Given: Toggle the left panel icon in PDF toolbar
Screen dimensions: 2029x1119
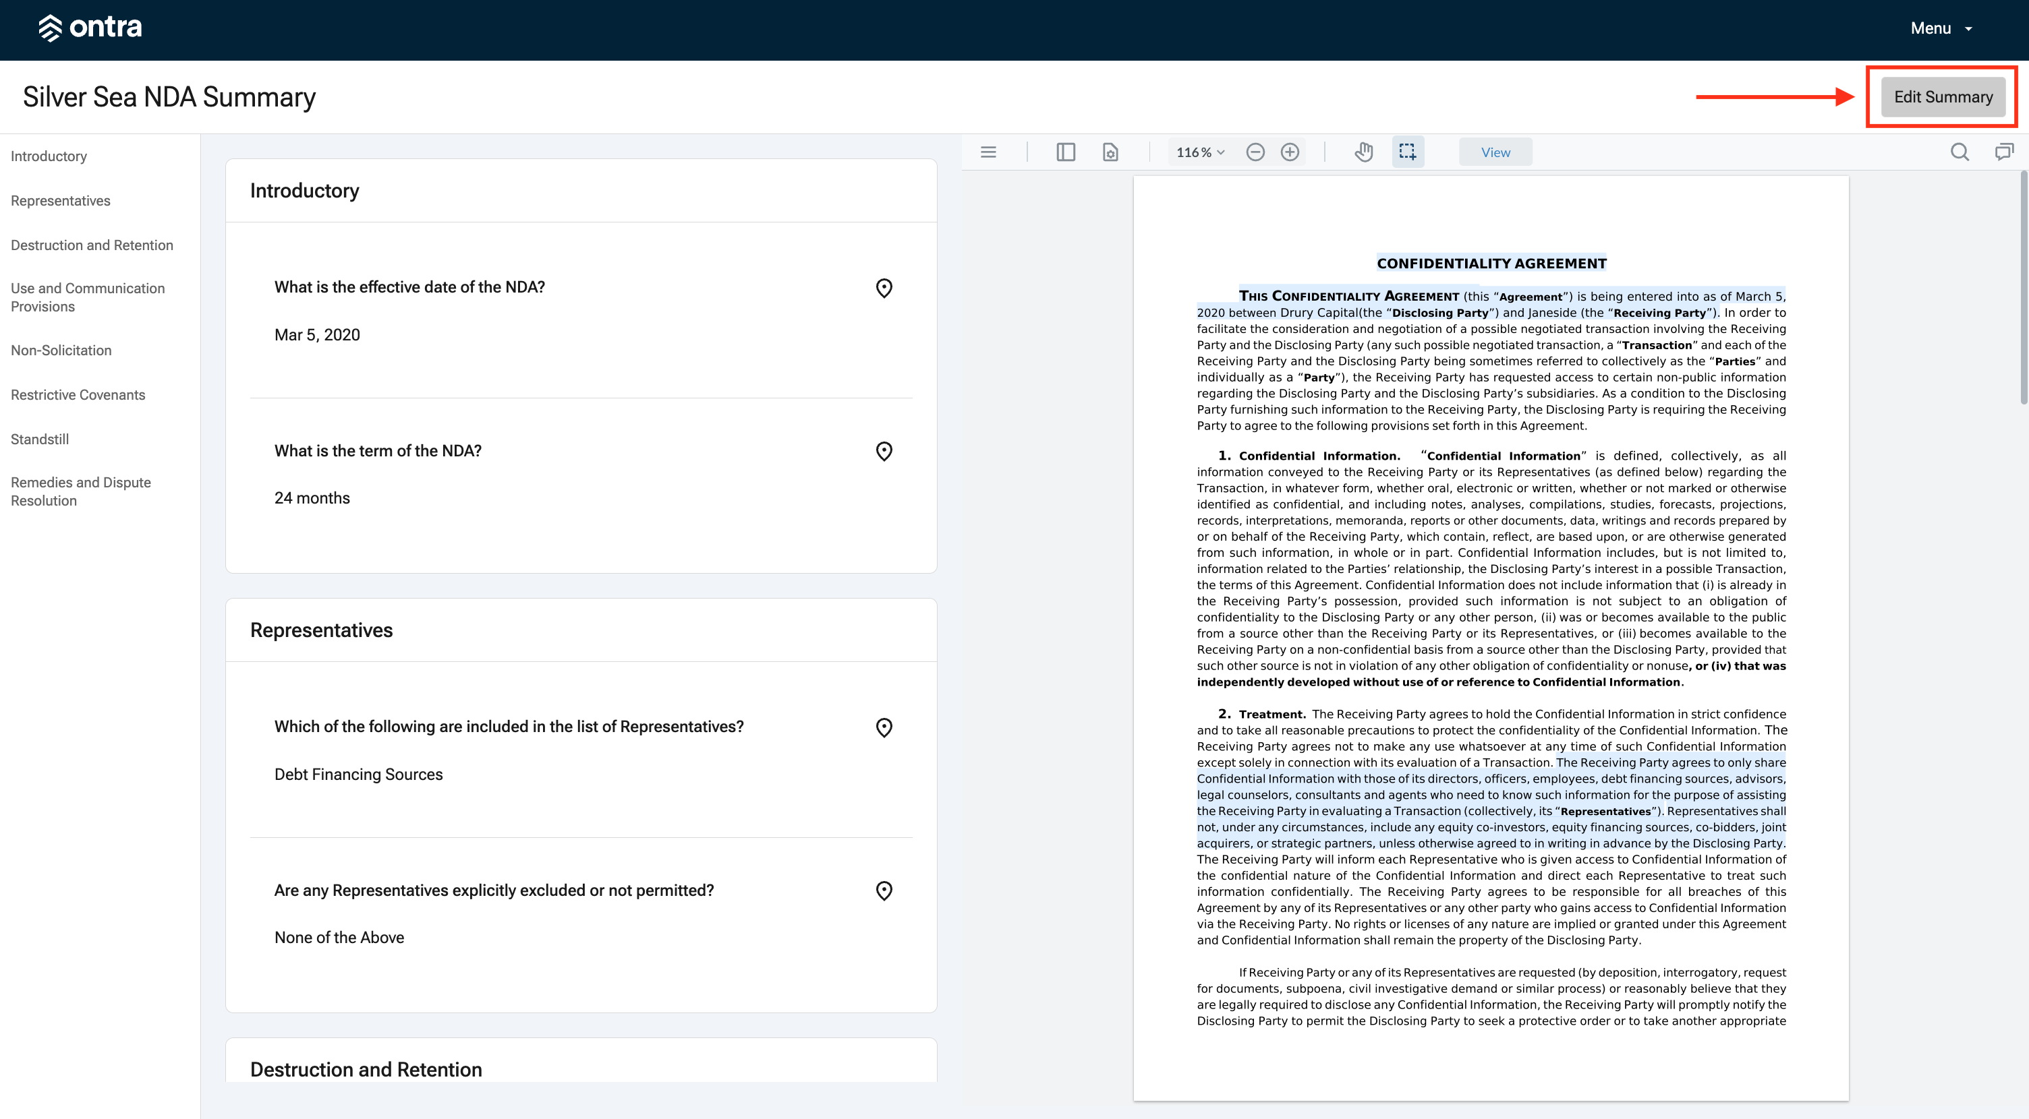Looking at the screenshot, I should pos(1065,152).
